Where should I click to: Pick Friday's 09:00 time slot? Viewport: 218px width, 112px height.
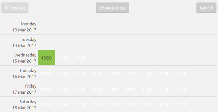[46, 89]
